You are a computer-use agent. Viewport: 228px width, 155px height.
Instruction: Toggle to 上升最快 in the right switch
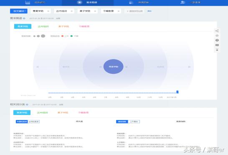tap(134, 122)
